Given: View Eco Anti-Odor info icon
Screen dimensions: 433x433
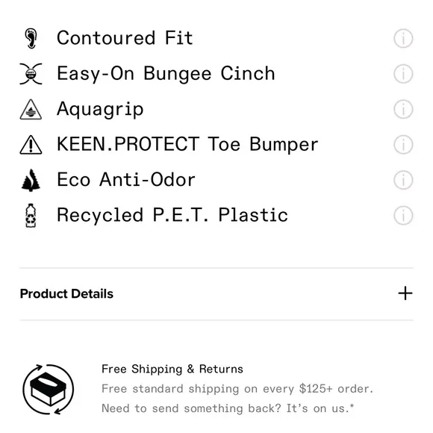Looking at the screenshot, I should pos(403,180).
